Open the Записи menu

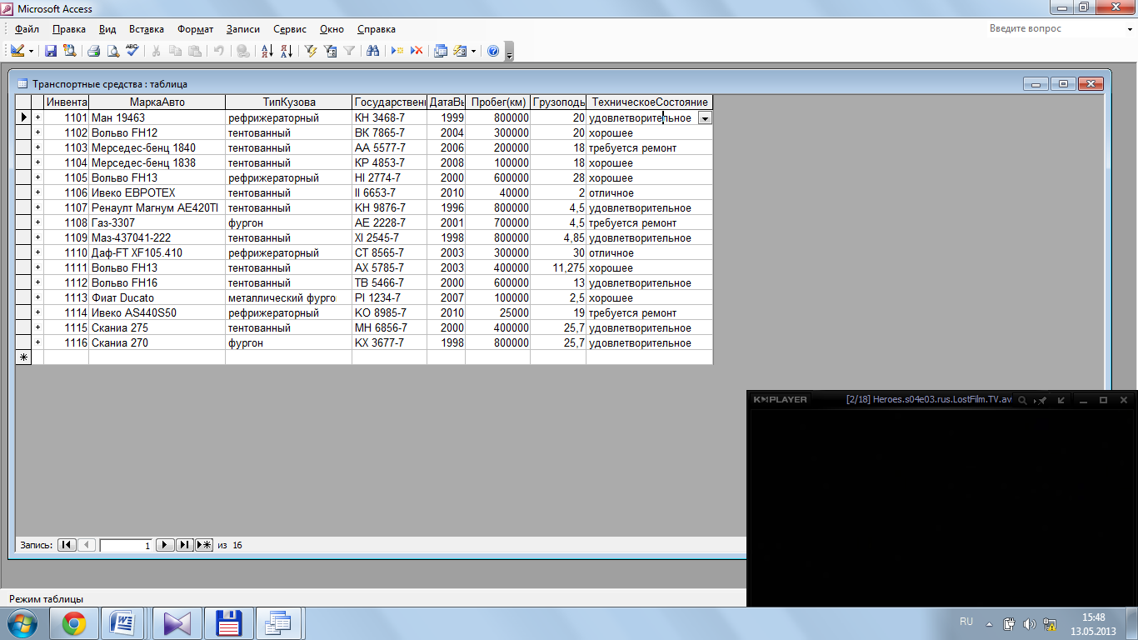(243, 29)
